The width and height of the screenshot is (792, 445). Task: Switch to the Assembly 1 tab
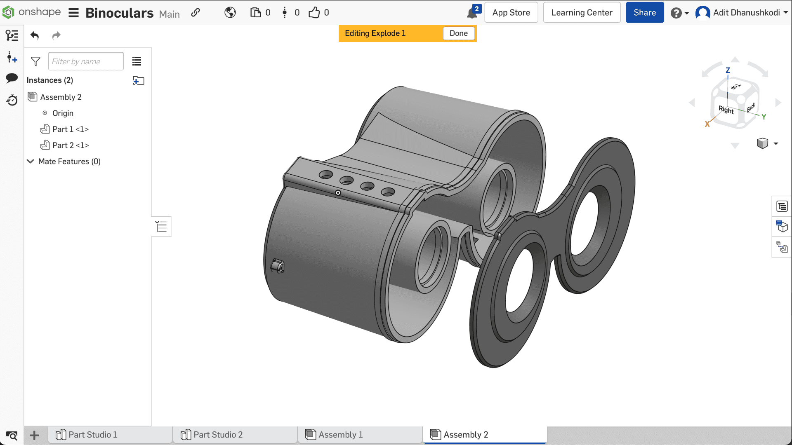[x=340, y=435]
